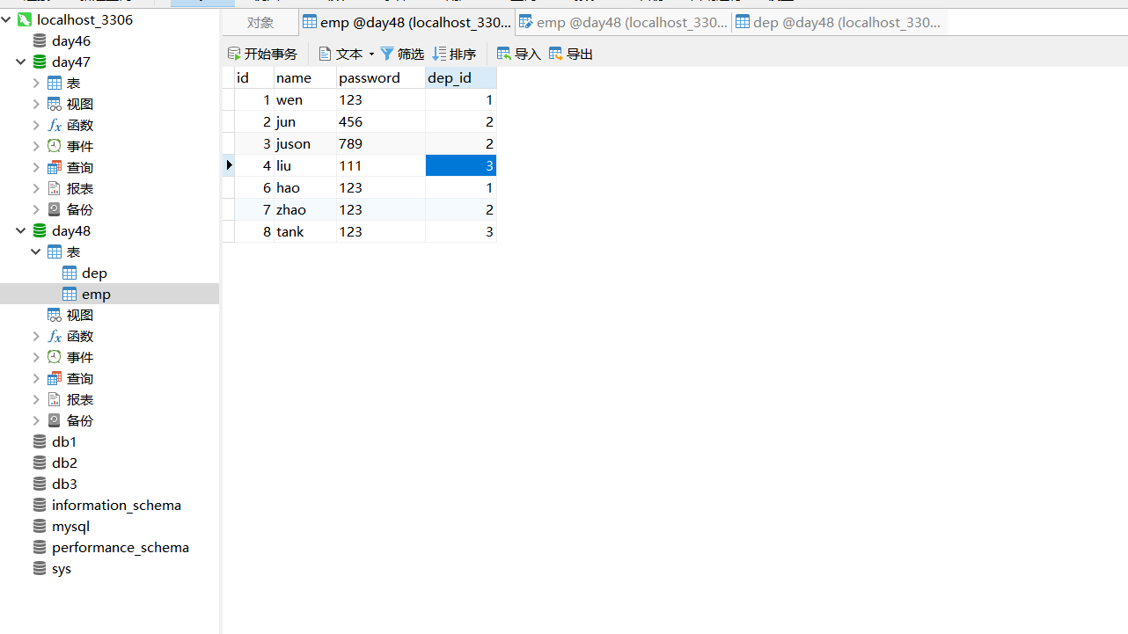Click the 排序 sort icon

click(454, 53)
